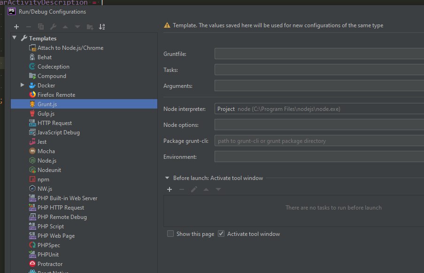
Task: Add a Before launch task with plus
Action: coord(170,189)
